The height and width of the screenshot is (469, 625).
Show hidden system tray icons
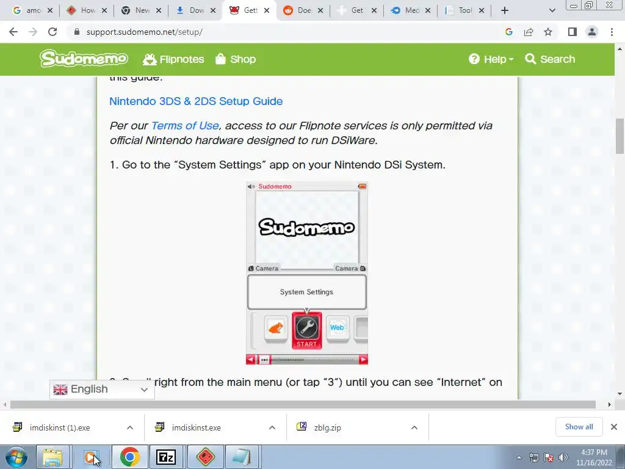click(x=519, y=457)
